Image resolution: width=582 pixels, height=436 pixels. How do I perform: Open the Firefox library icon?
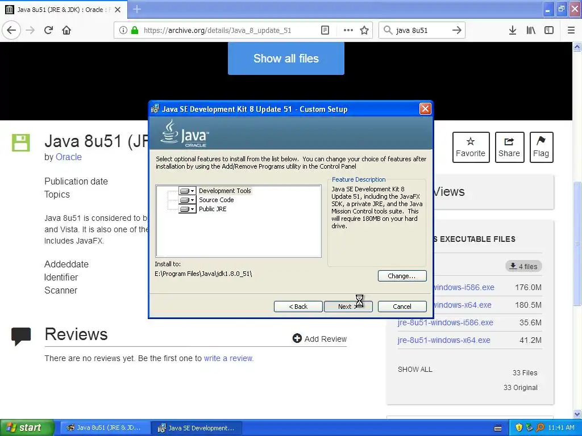point(531,30)
